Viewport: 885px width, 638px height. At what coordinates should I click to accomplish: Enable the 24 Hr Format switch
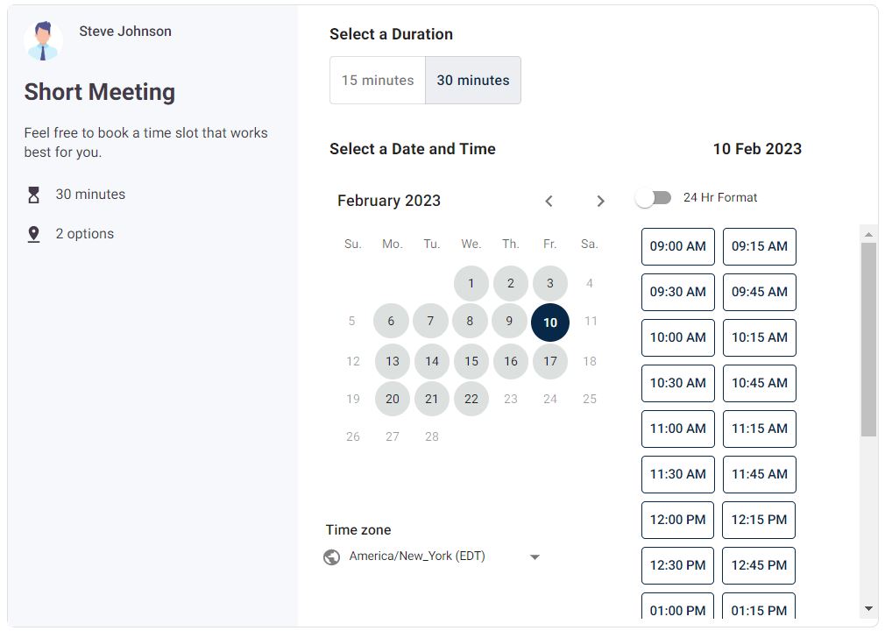pyautogui.click(x=653, y=198)
